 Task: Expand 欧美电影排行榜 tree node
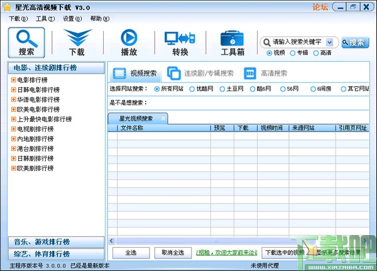(x=14, y=109)
